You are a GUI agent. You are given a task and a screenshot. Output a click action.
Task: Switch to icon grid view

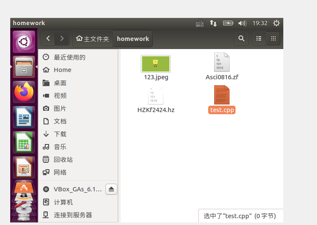click(273, 38)
